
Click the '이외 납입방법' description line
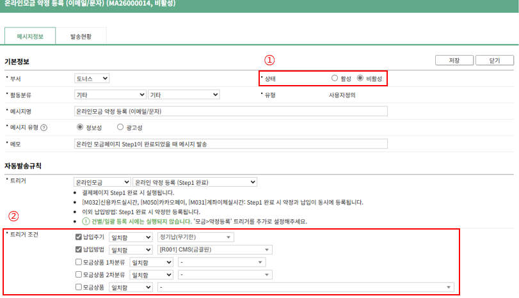tap(141, 212)
